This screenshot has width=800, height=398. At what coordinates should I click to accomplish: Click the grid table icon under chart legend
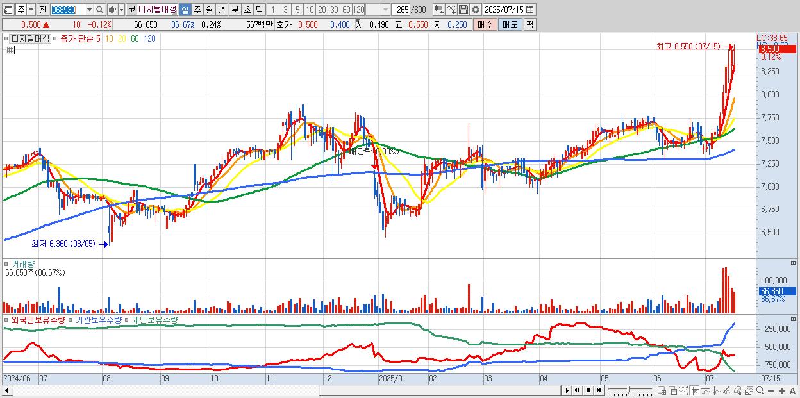10,50
